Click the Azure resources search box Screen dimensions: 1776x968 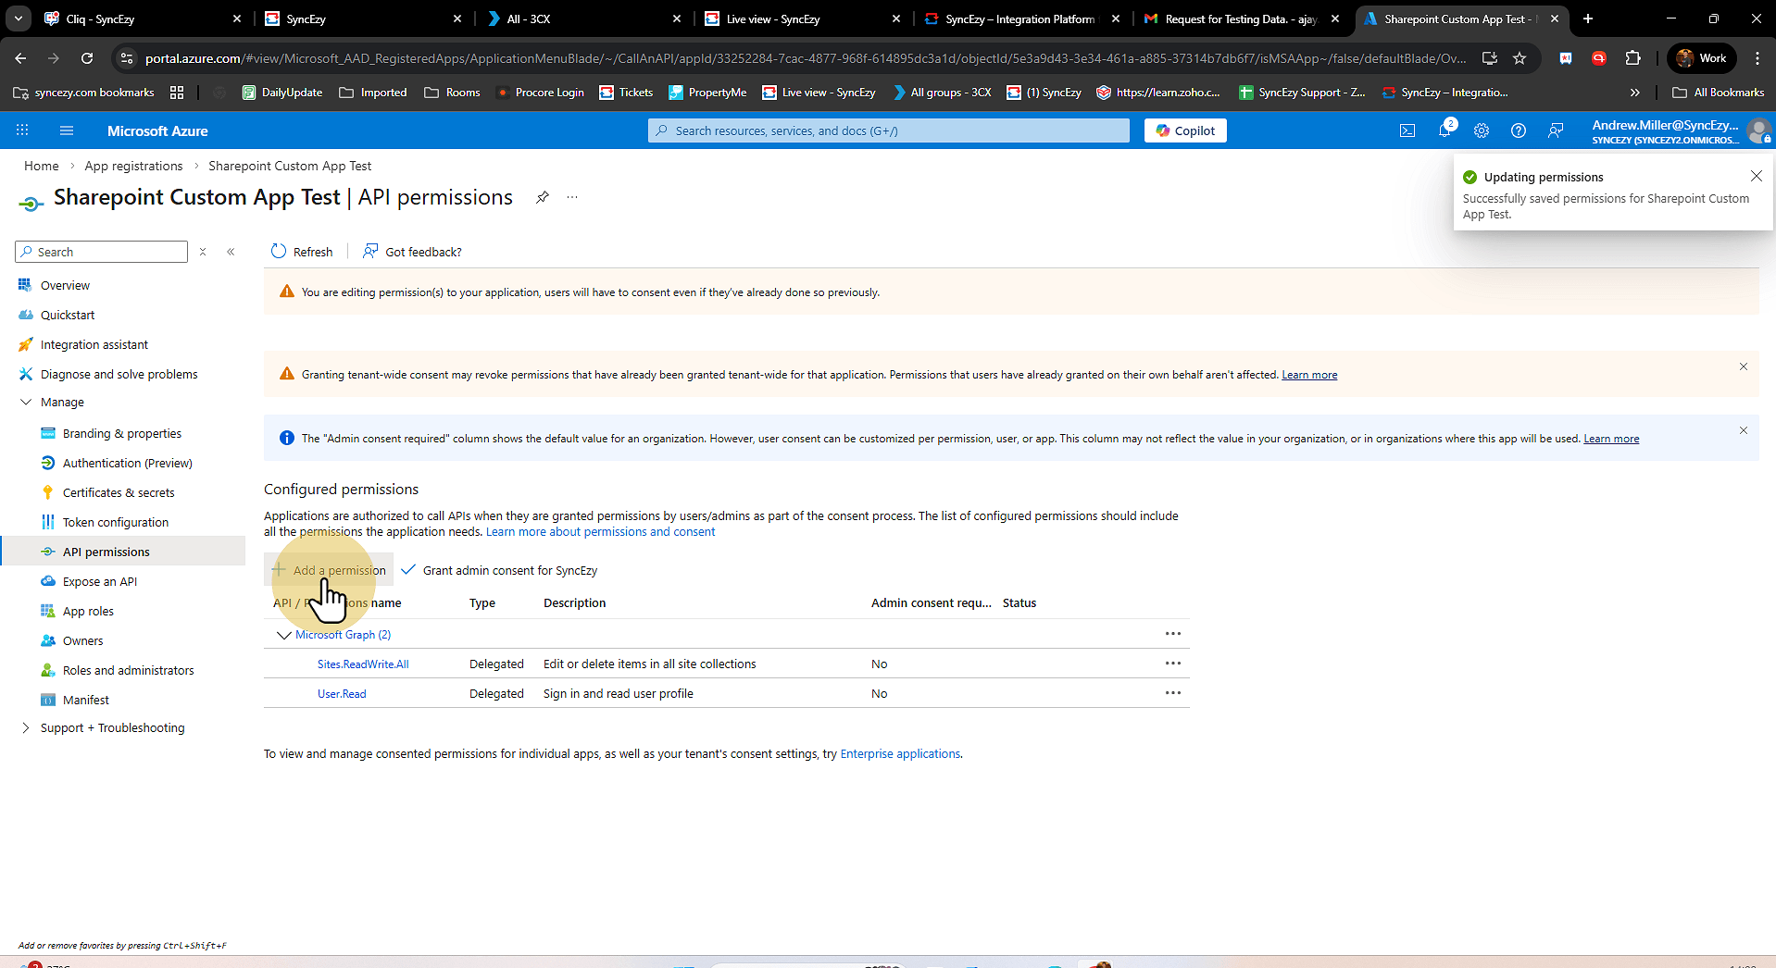click(889, 130)
